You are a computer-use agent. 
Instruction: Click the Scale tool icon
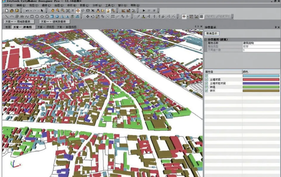(x=98, y=17)
